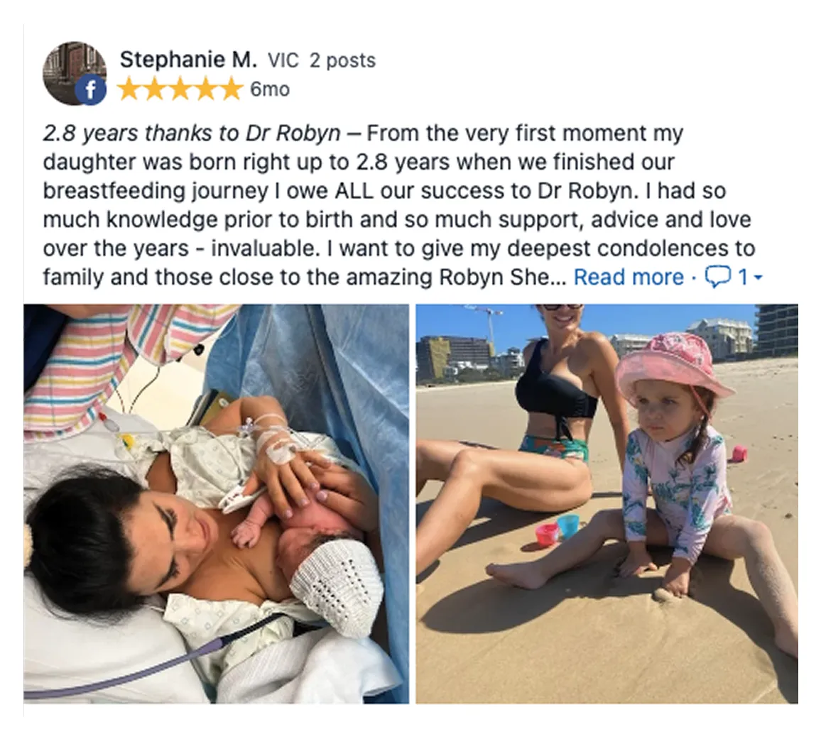The image size is (821, 739).
Task: Click the fourth gold rating star
Action: click(x=205, y=89)
